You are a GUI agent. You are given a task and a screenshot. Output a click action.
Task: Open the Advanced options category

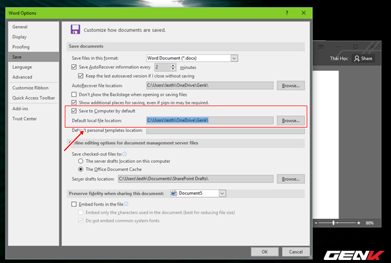tap(23, 77)
